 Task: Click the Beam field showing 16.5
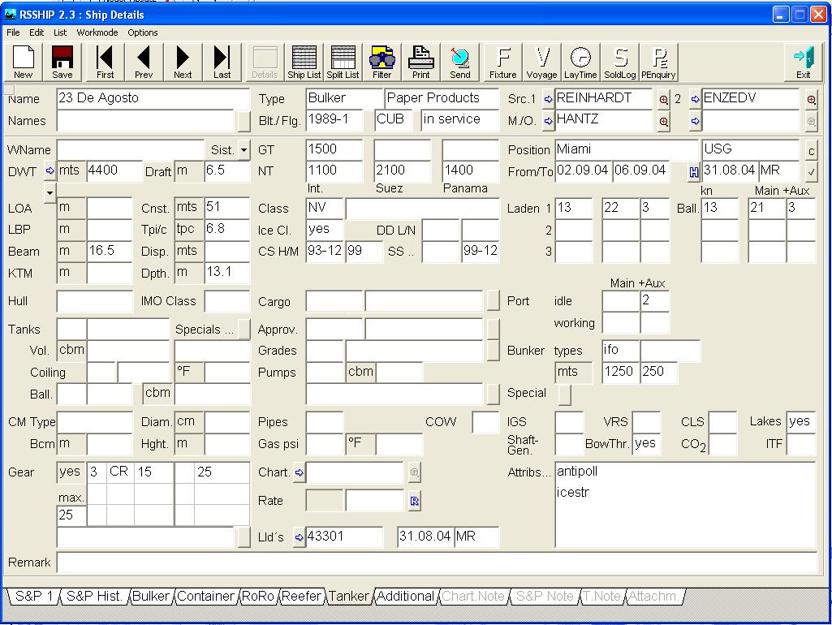pos(110,251)
